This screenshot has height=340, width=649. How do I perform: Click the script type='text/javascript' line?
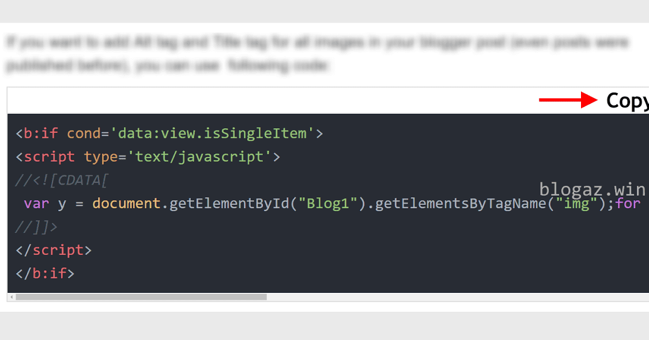(147, 156)
